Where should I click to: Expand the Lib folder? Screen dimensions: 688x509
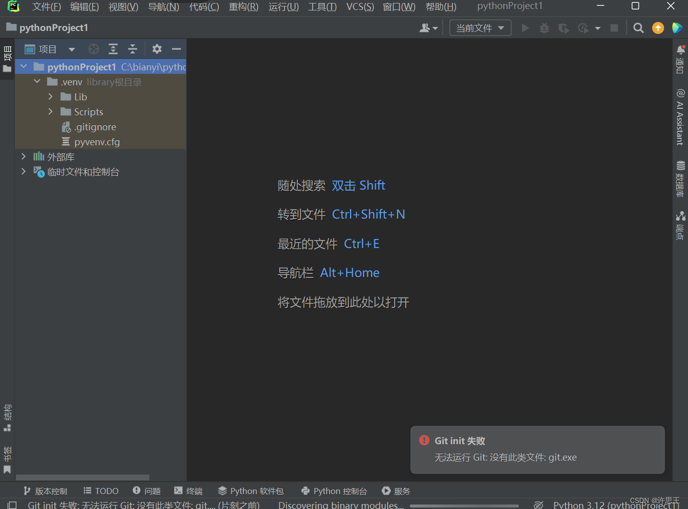coord(50,96)
